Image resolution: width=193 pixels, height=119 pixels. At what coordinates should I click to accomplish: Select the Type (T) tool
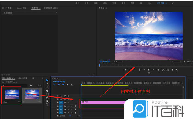tap(47, 104)
